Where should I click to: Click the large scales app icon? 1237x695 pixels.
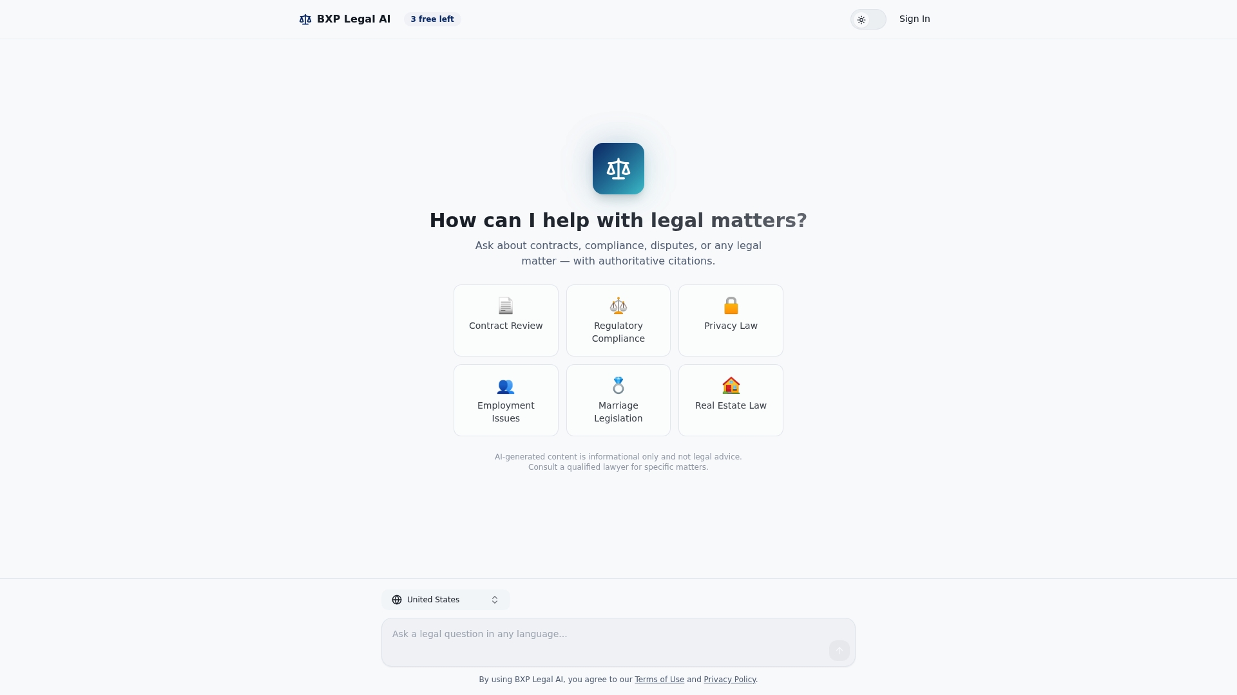point(618,169)
